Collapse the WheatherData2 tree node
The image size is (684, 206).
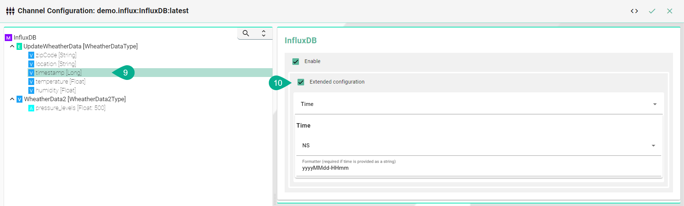(12, 99)
